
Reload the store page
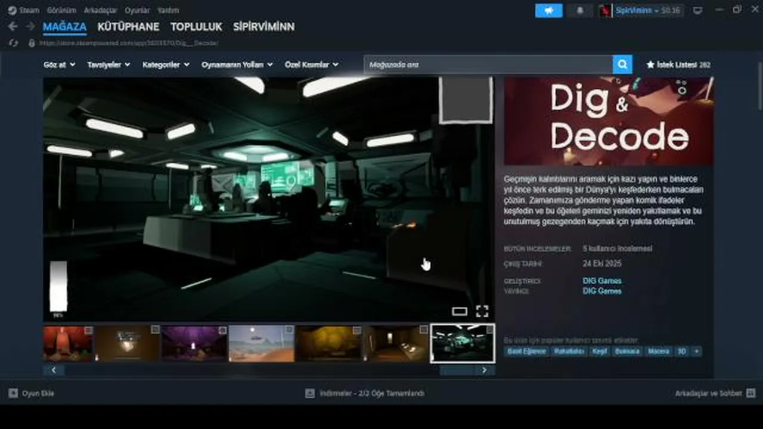tap(13, 43)
